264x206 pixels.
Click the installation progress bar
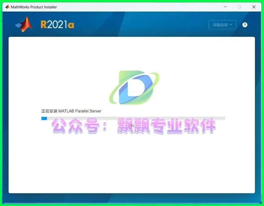point(133,118)
